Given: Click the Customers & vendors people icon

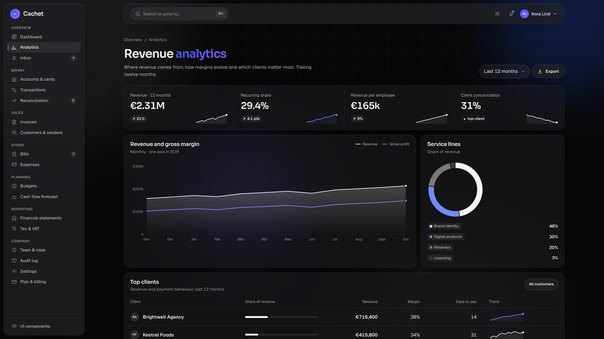Looking at the screenshot, I should (x=14, y=133).
